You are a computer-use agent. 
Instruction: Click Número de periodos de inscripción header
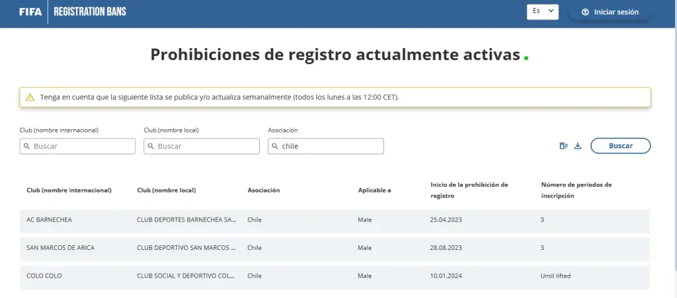pos(577,190)
